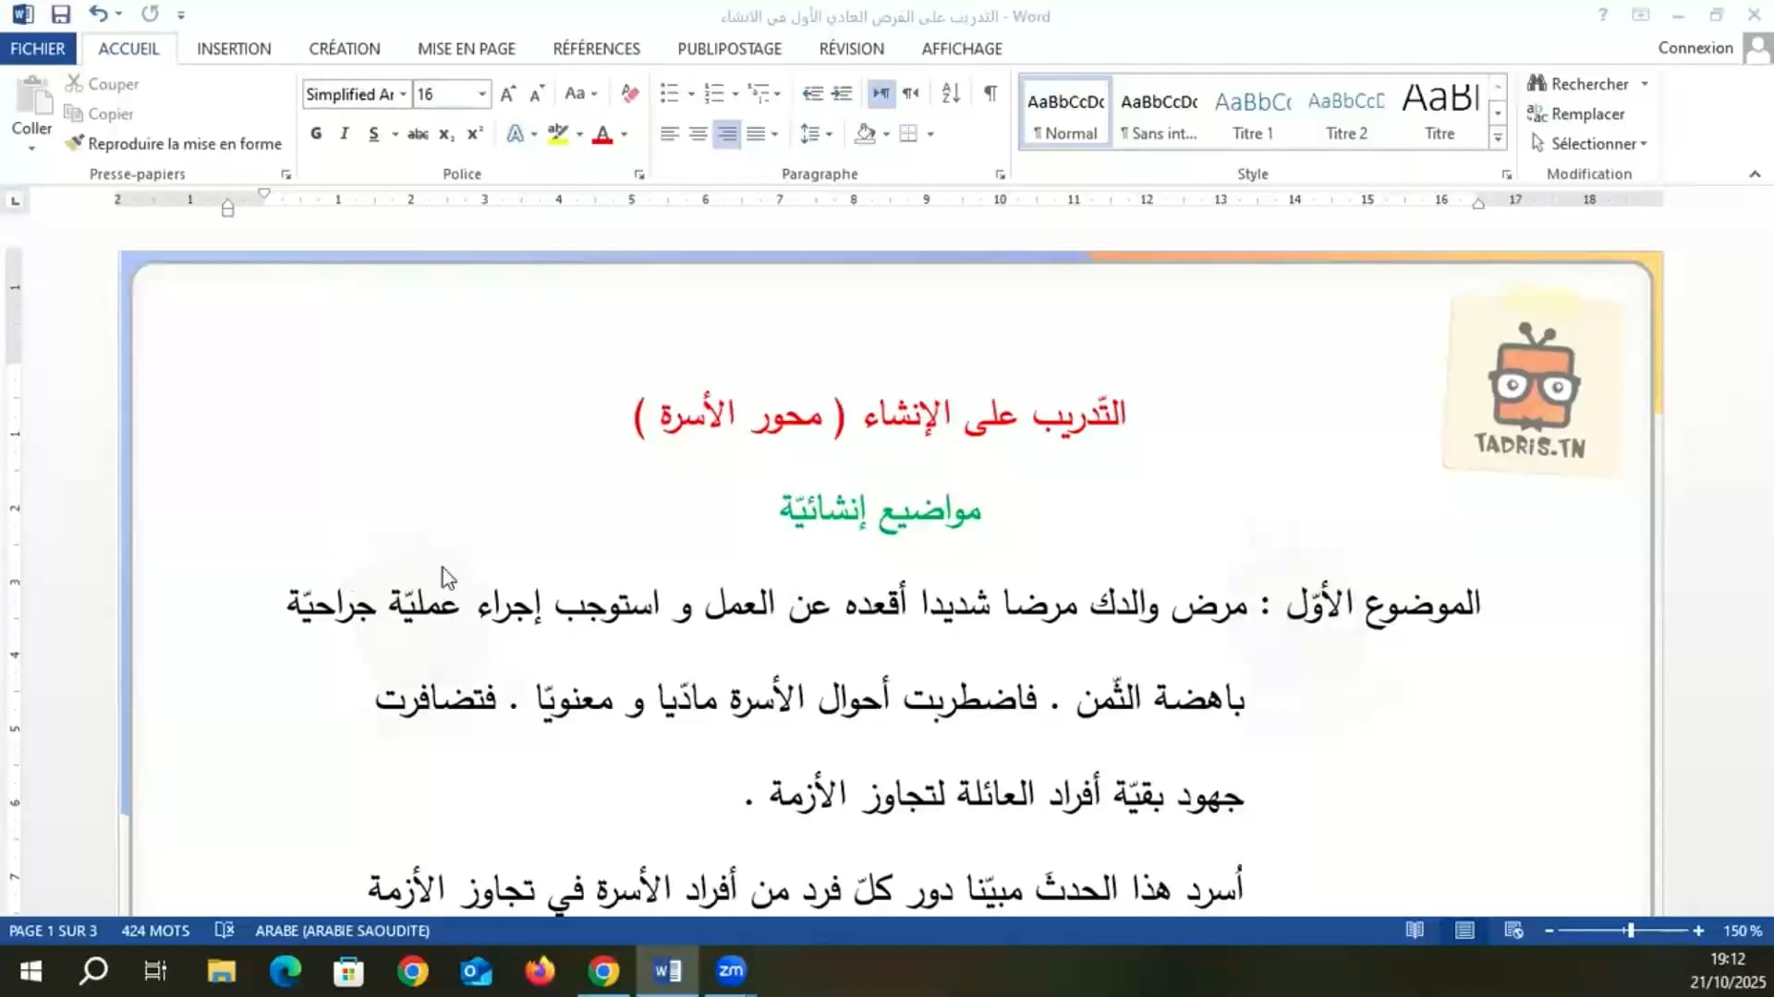Image resolution: width=1774 pixels, height=997 pixels.
Task: Open Zoom app in the taskbar
Action: click(731, 970)
